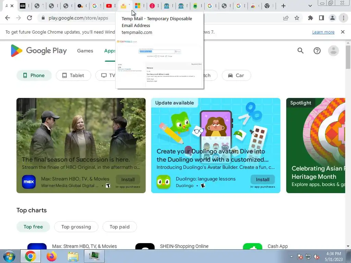Open File Explorer from the taskbar
This screenshot has height=263, width=351.
(73, 256)
